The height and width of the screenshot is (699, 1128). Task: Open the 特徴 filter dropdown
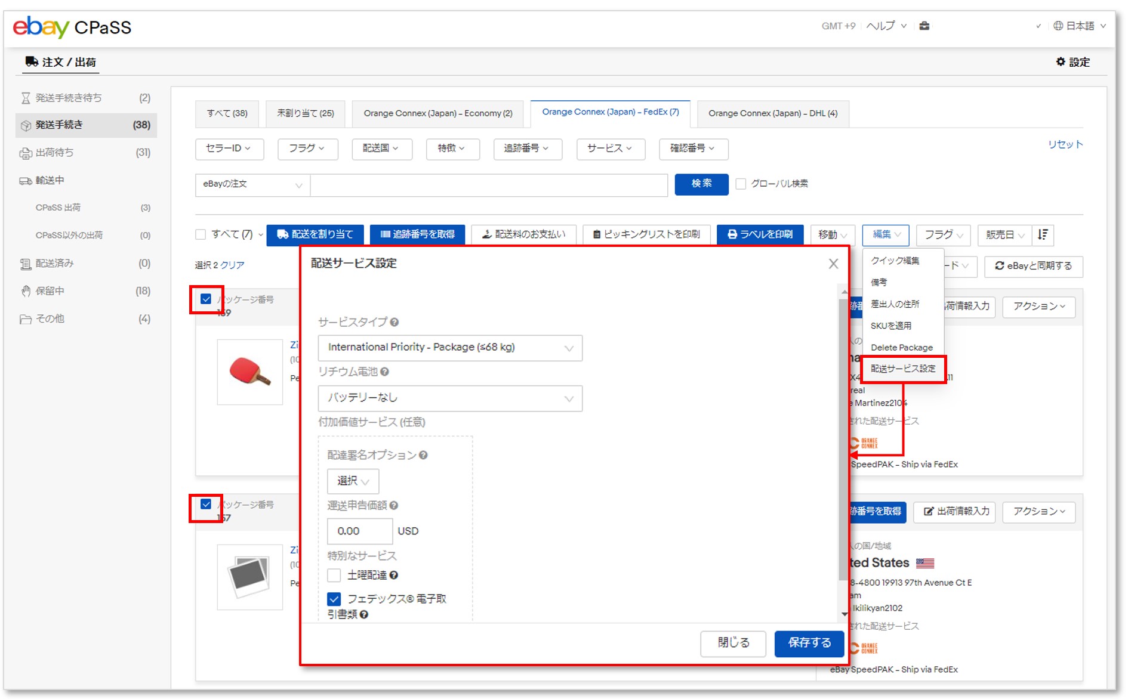(453, 149)
